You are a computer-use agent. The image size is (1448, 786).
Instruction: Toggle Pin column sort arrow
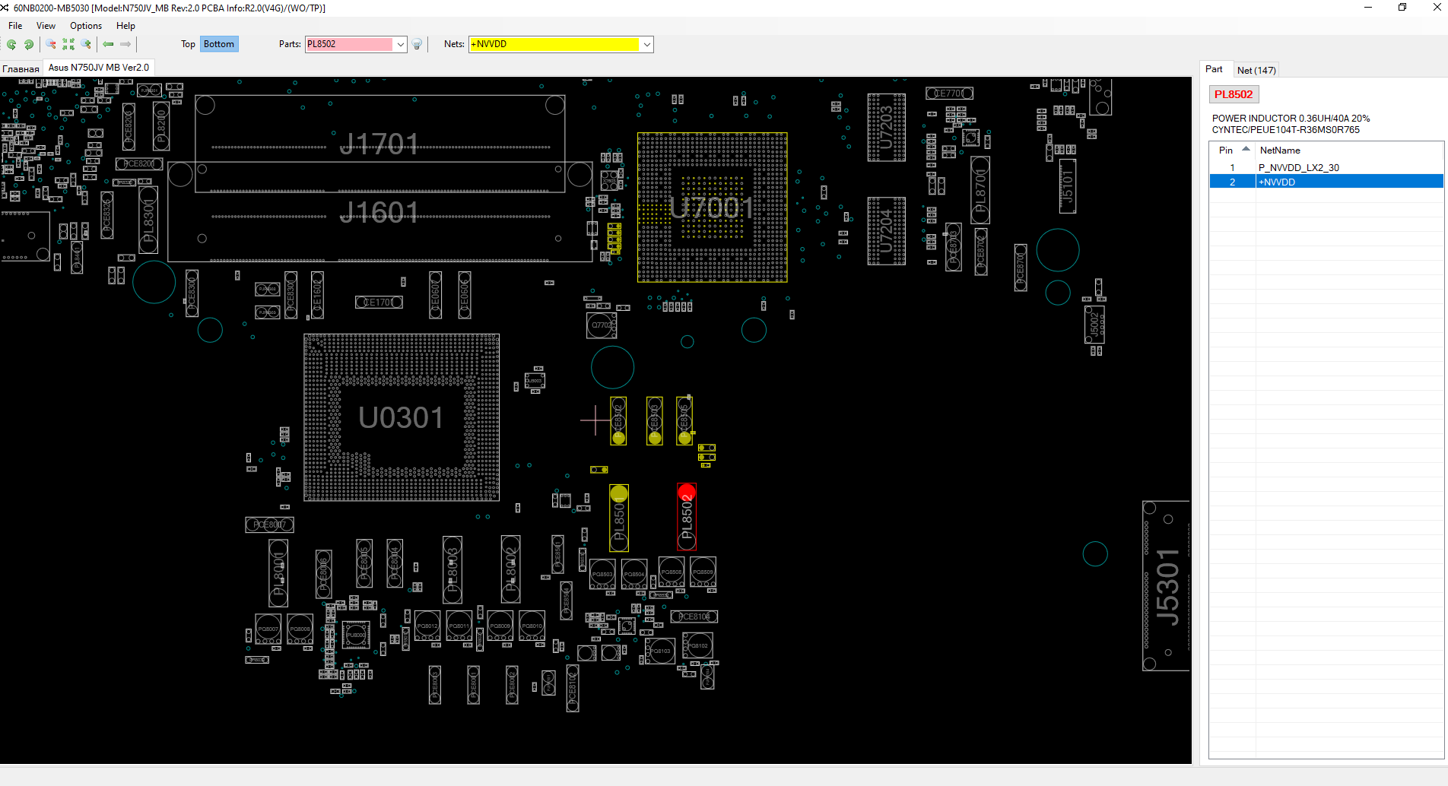coord(1246,150)
